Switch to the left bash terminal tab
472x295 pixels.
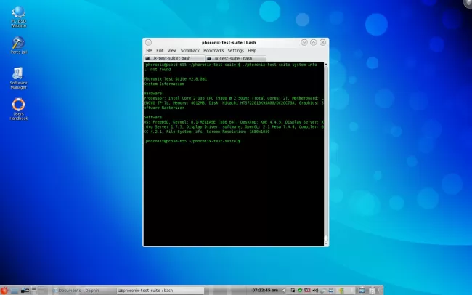pos(174,58)
